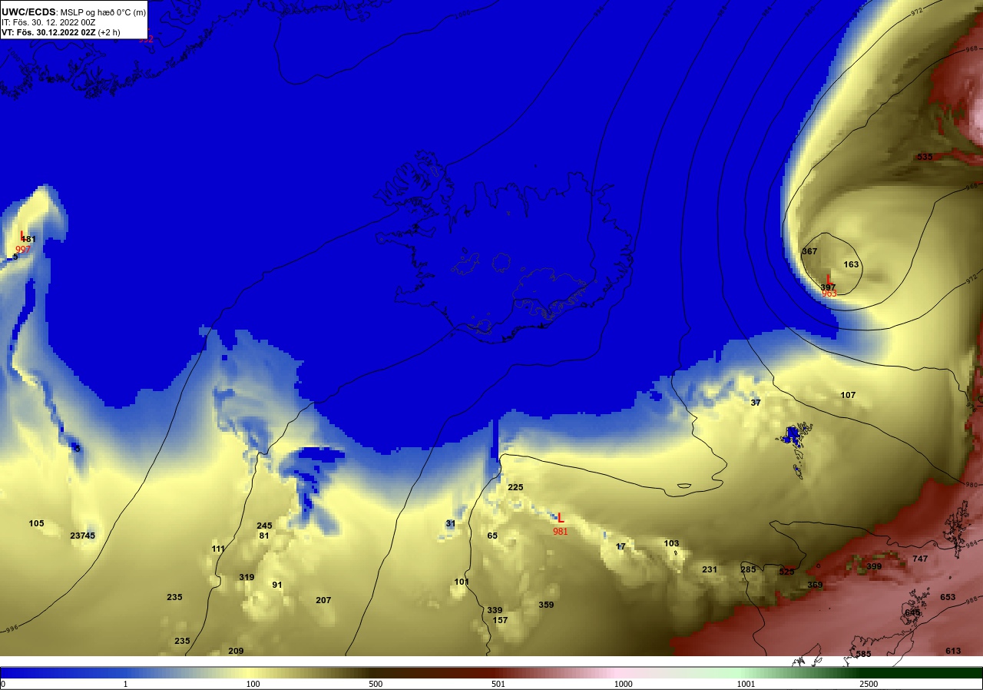
Task: Click the low pressure L marker labeled 981
Action: point(561,519)
